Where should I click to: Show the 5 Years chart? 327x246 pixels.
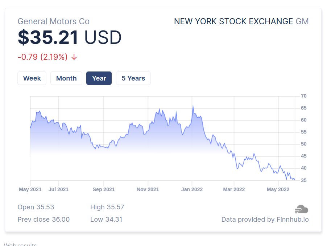click(x=133, y=78)
